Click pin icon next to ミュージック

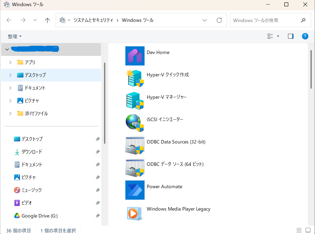click(98, 190)
